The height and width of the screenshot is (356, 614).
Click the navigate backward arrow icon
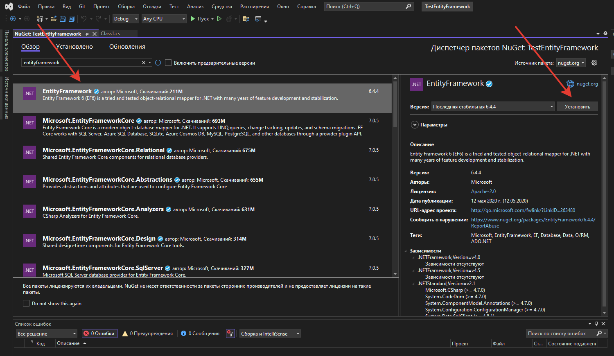tap(13, 19)
